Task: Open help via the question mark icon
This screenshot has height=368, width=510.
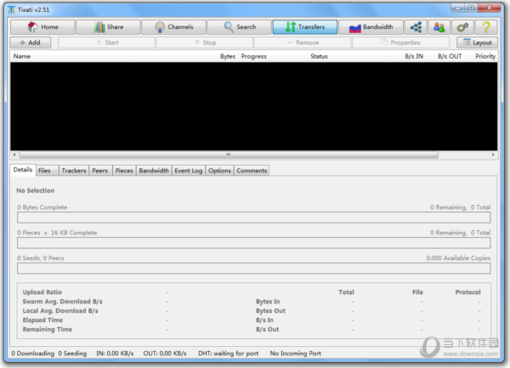Action: pyautogui.click(x=486, y=27)
